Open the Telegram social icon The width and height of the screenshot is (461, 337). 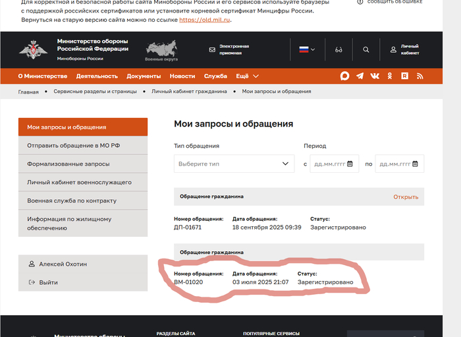coord(360,76)
